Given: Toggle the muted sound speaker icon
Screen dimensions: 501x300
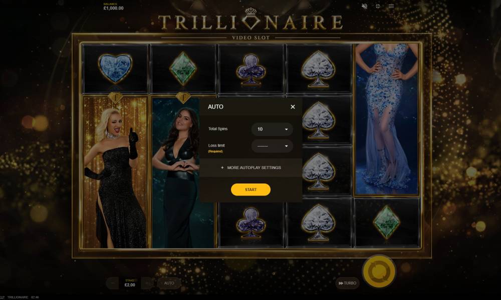Looking at the screenshot, I should coord(364,6).
